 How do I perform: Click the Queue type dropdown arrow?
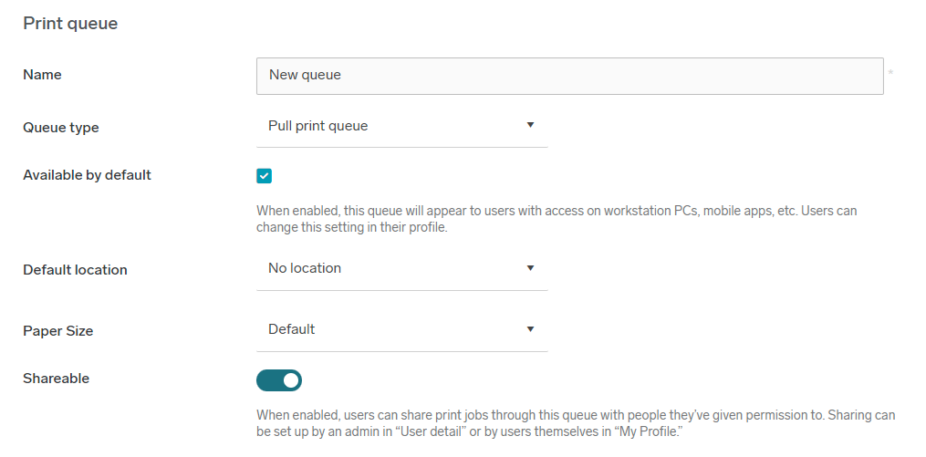coord(530,126)
